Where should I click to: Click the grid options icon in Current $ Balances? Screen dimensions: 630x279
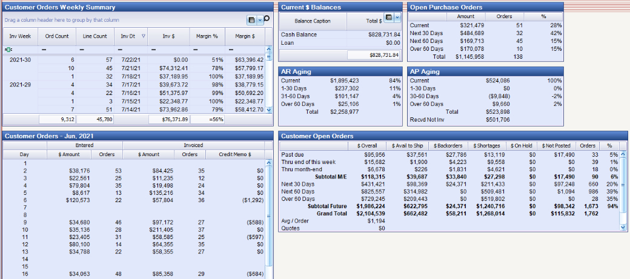coord(390,18)
